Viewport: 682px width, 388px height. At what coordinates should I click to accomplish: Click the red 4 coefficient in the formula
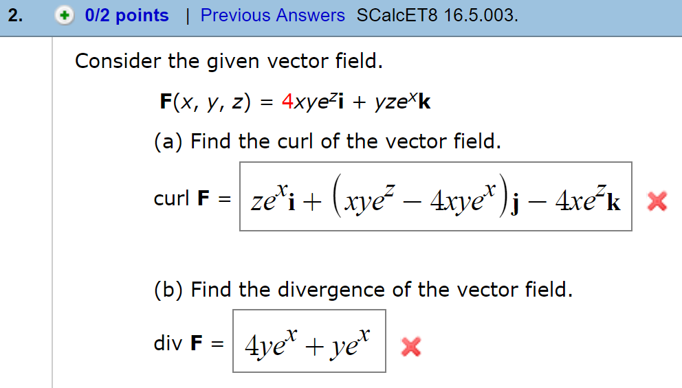(287, 102)
